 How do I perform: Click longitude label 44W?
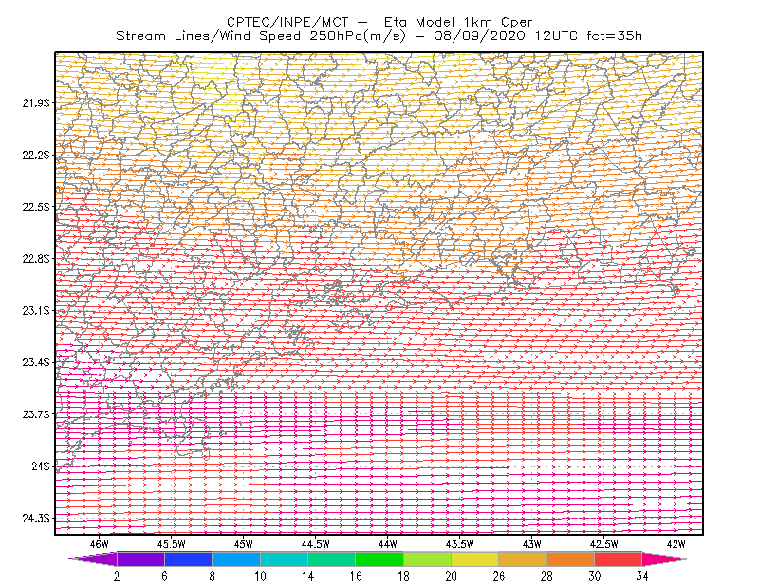[x=388, y=544]
